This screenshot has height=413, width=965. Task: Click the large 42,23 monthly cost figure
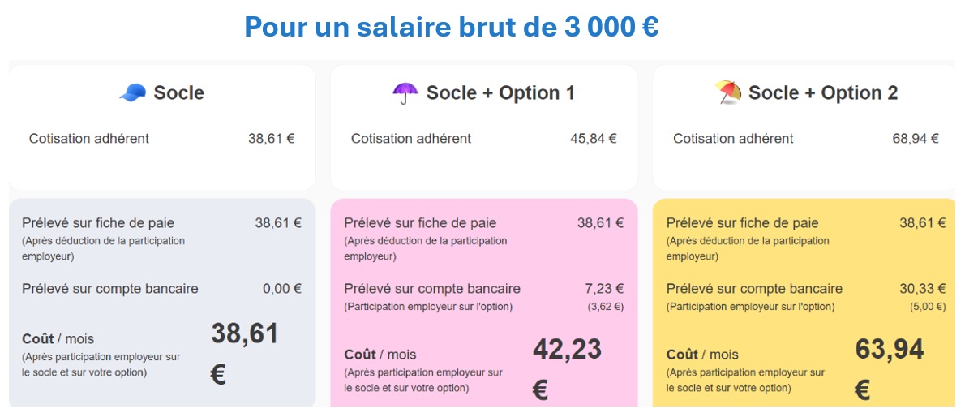point(567,349)
